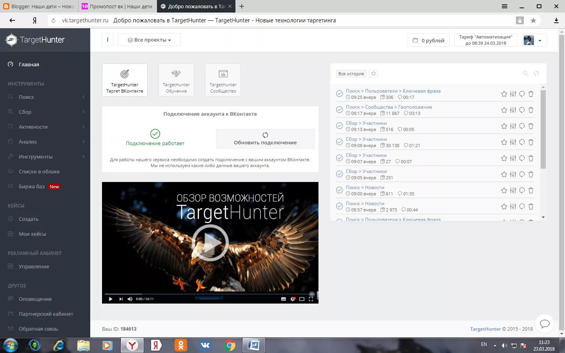Click the video progress bar

(x=210, y=294)
